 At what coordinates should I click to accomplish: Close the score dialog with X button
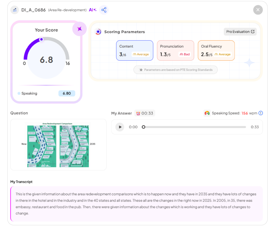[258, 10]
